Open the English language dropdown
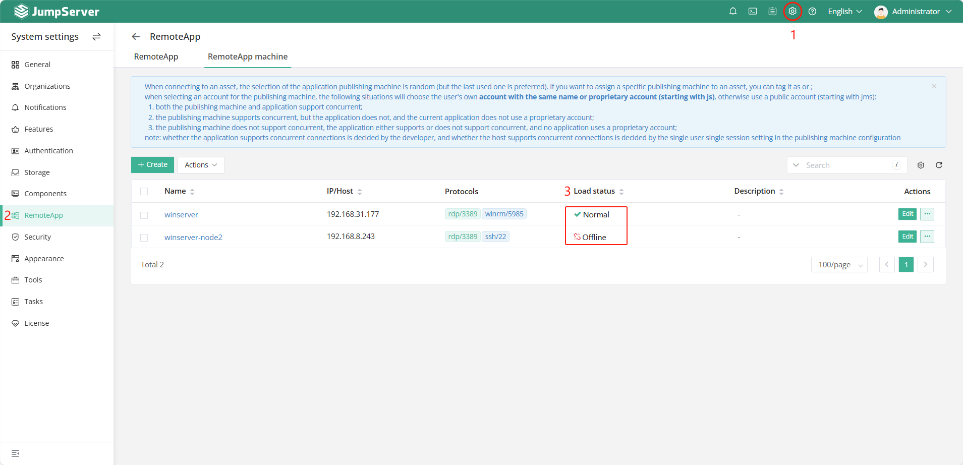Image resolution: width=963 pixels, height=465 pixels. (845, 11)
